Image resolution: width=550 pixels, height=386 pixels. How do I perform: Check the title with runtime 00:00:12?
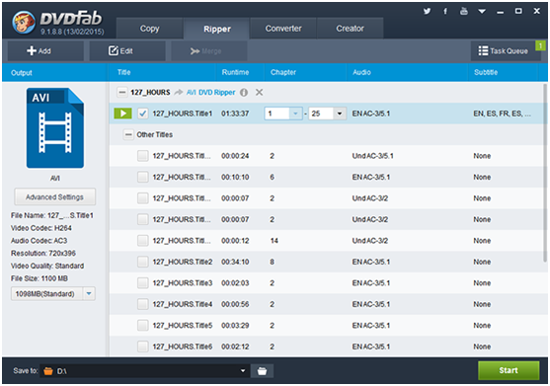[143, 241]
